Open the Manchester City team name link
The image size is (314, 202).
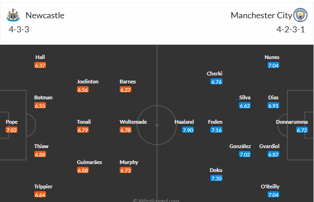tap(261, 15)
